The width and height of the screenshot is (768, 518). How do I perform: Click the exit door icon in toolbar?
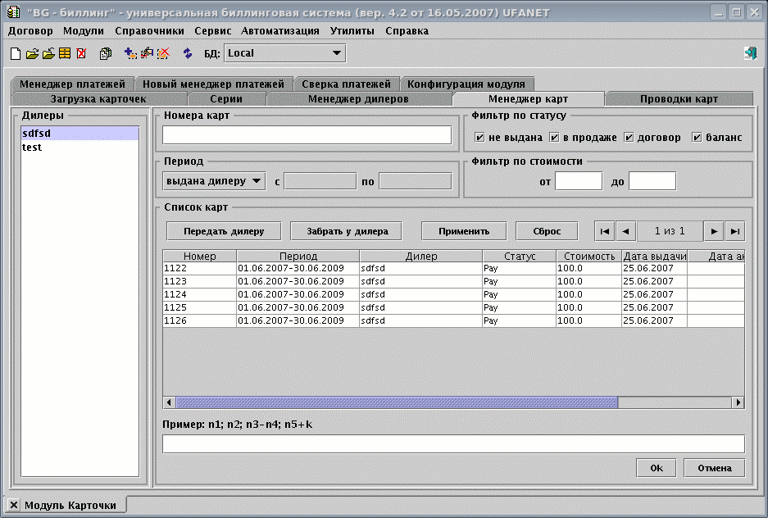750,53
